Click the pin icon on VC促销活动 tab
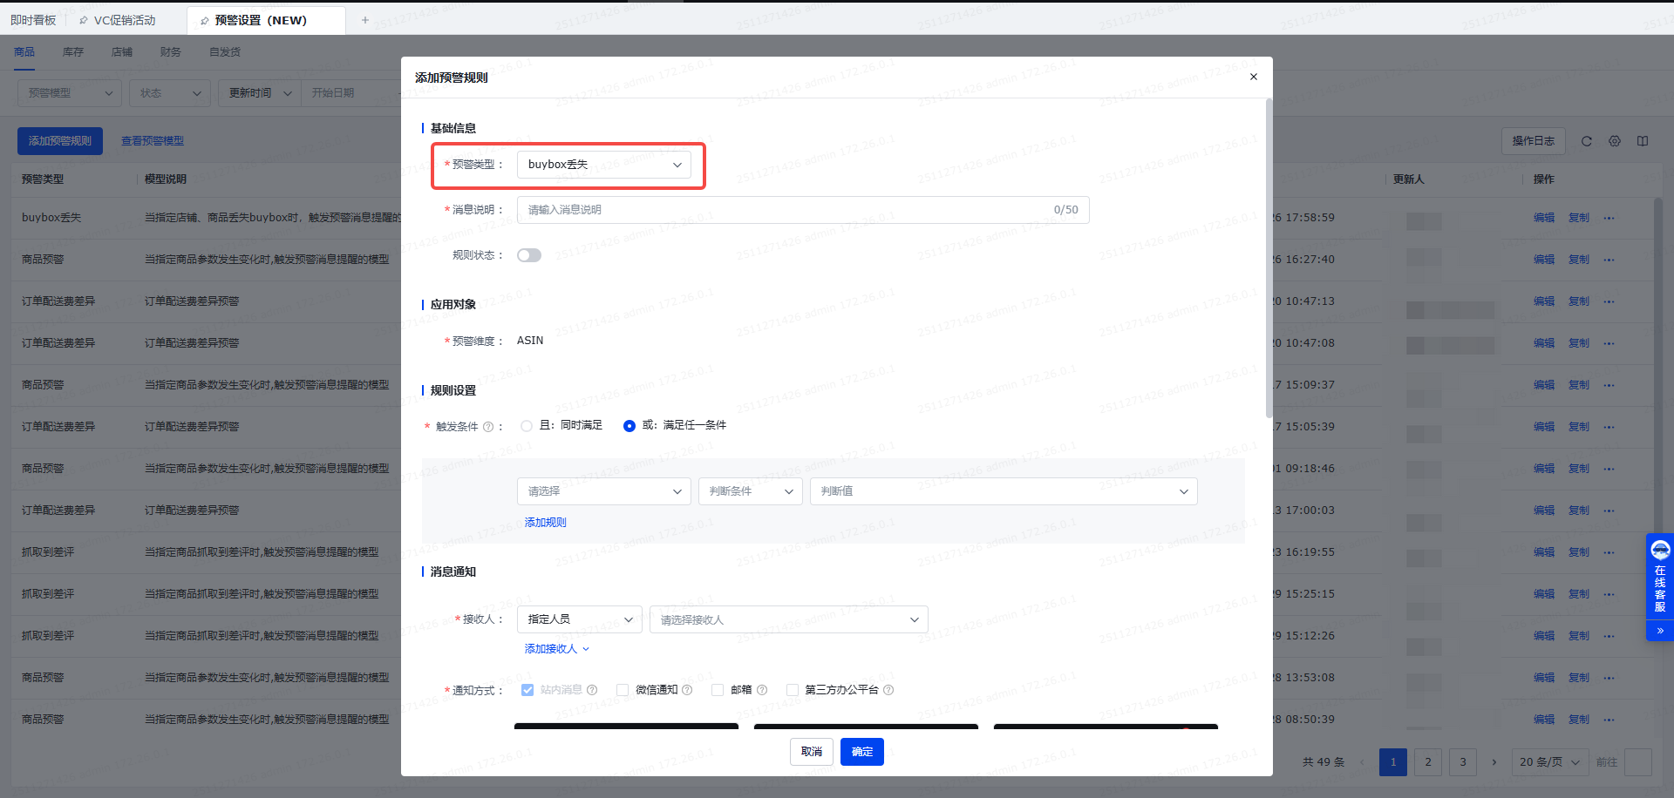Image resolution: width=1674 pixels, height=798 pixels. 84,20
